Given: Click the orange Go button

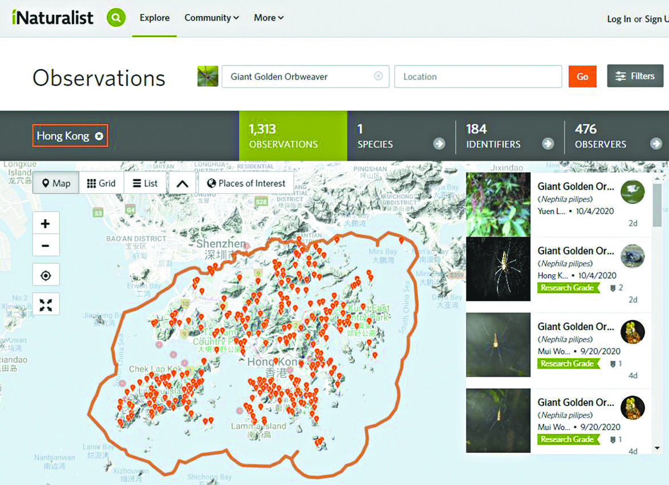Looking at the screenshot, I should point(582,76).
